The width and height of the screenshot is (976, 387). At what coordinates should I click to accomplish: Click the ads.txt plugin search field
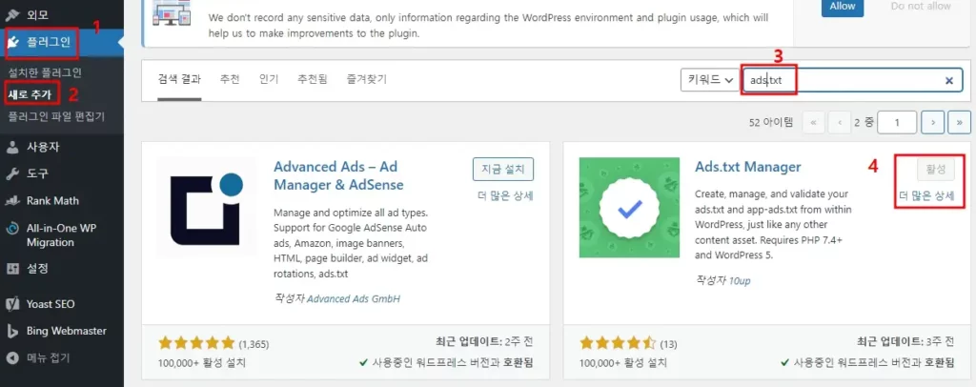click(853, 80)
